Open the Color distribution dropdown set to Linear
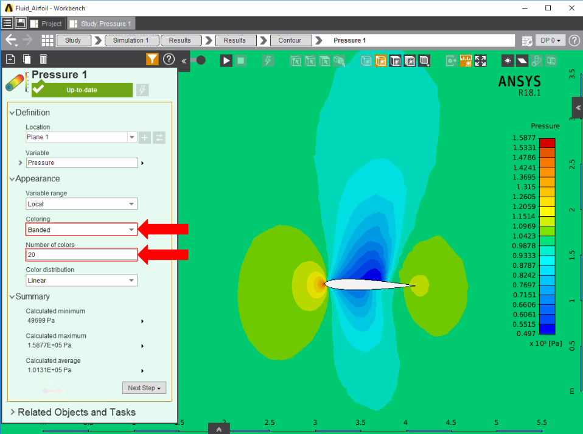The width and height of the screenshot is (583, 434). pos(82,281)
